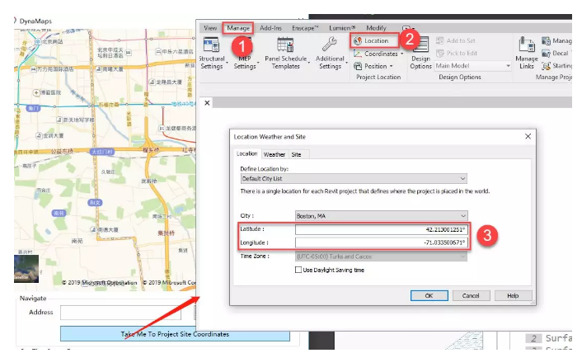
Task: Expand the Panel Schedule Templates dropdown arrow
Action: pos(309,63)
